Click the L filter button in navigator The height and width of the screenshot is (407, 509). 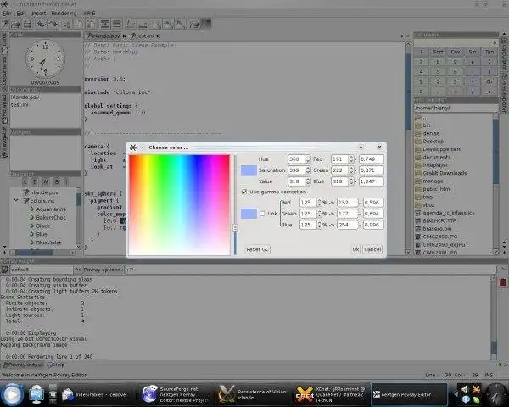(25, 181)
